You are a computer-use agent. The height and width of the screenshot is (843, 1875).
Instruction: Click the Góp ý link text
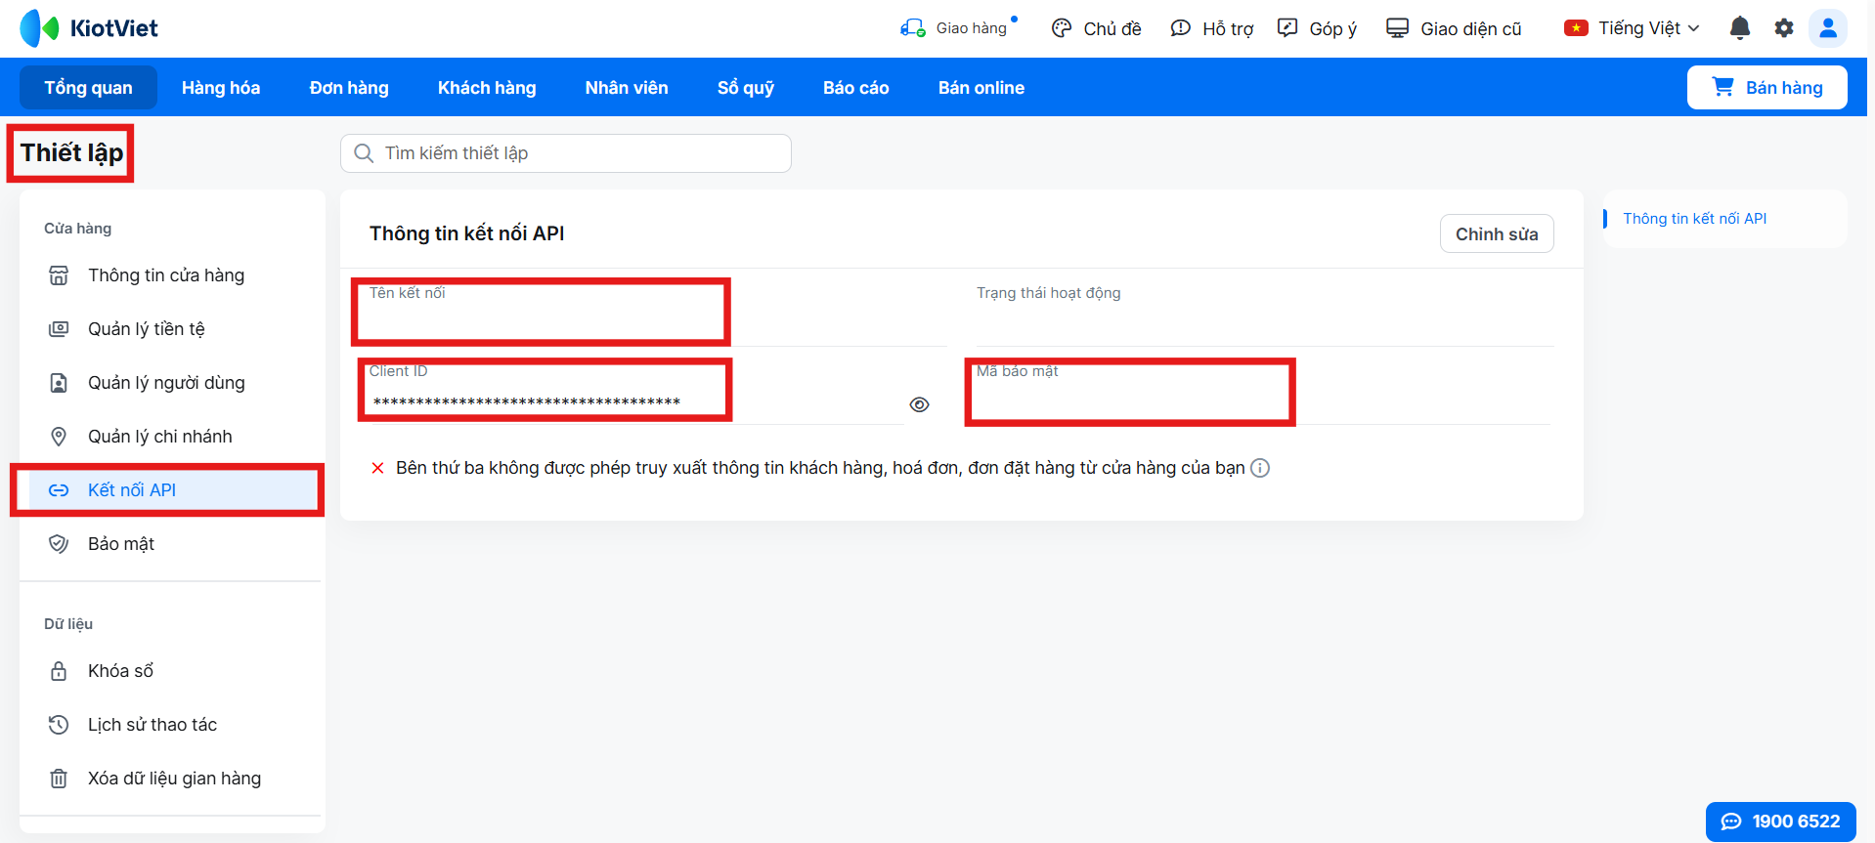click(x=1333, y=29)
